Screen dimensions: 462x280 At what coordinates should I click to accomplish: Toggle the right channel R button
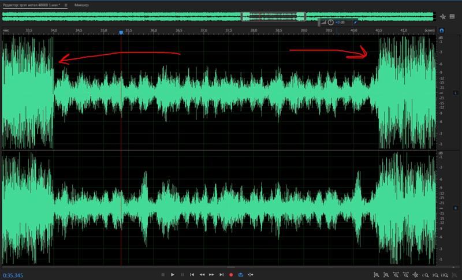455,208
